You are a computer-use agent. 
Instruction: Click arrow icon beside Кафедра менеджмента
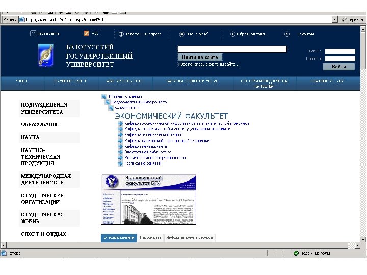click(x=120, y=146)
